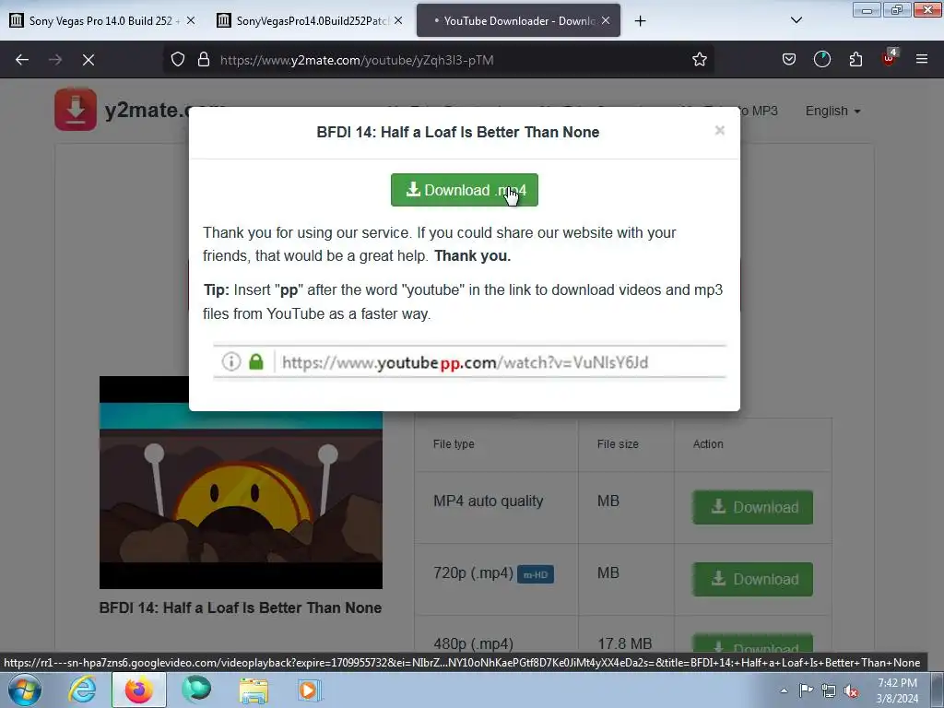Click the BFDI 14 video thumbnail
Screen dimensions: 944x708
pos(241,482)
